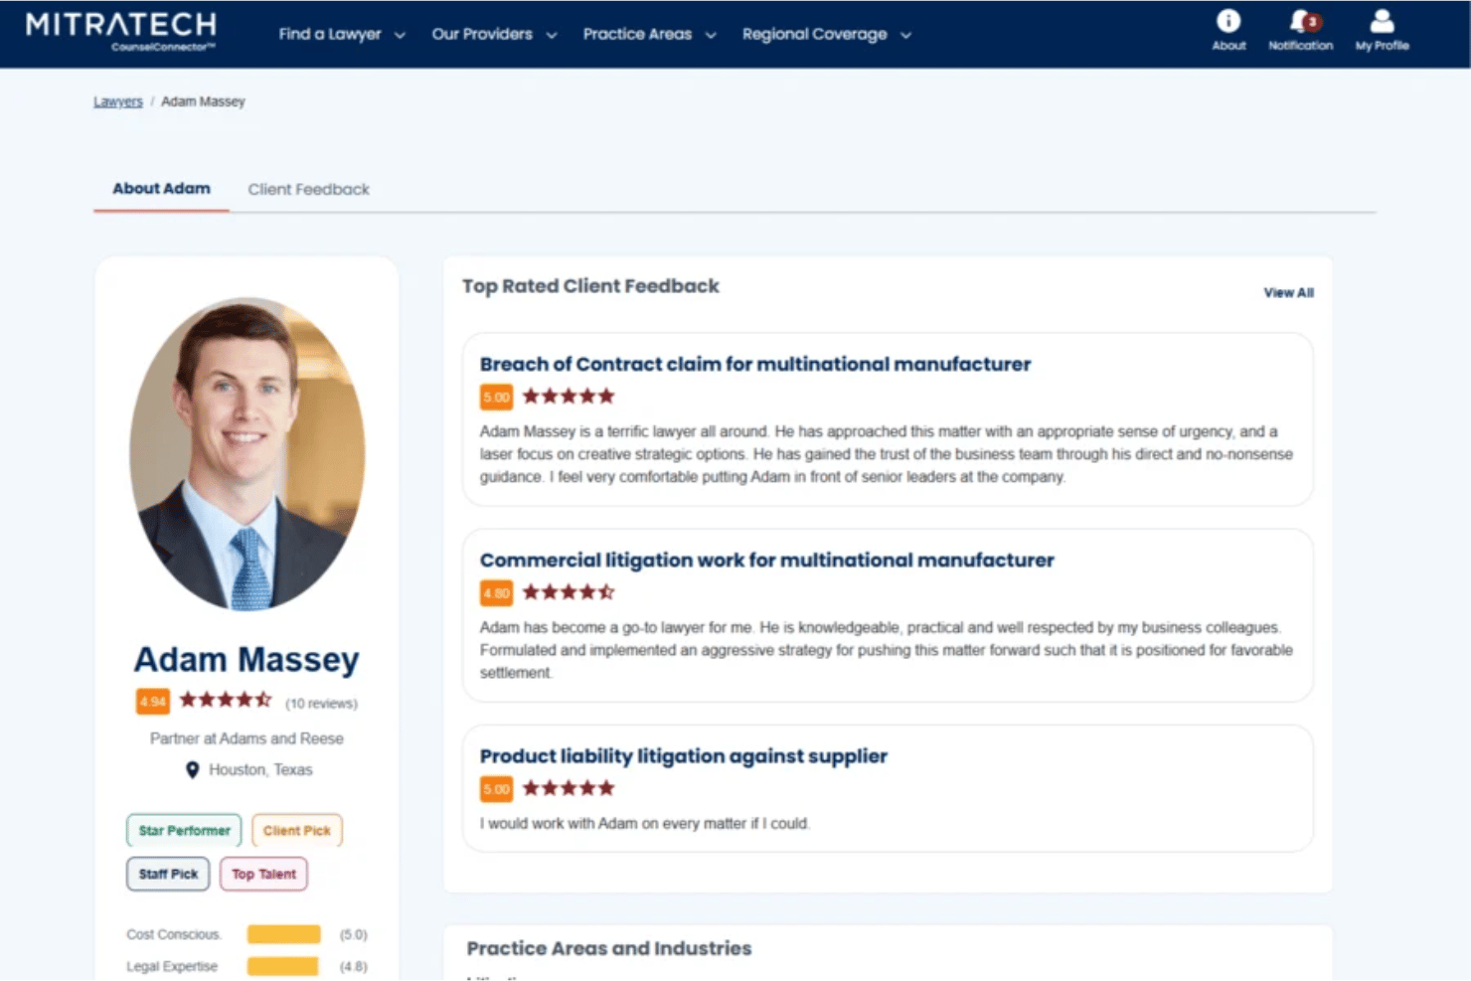The width and height of the screenshot is (1471, 981).
Task: Click the 4.80 badge on Commercial litigation review
Action: point(496,593)
